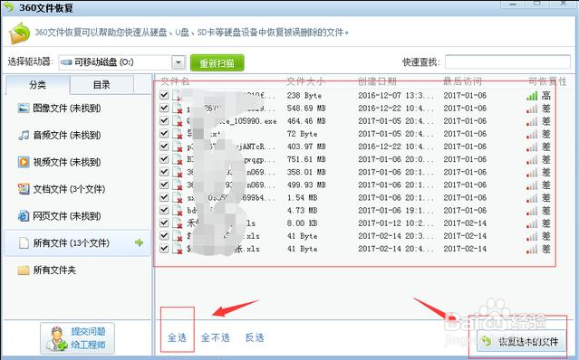Click recoverability bars in 238 Byte row
This screenshot has width=579, height=360.
(x=532, y=96)
